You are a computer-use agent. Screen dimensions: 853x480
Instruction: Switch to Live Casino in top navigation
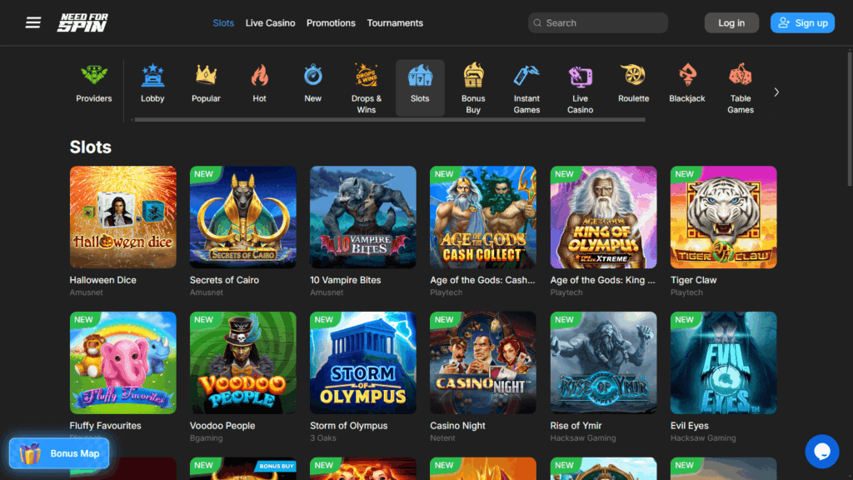[271, 22]
